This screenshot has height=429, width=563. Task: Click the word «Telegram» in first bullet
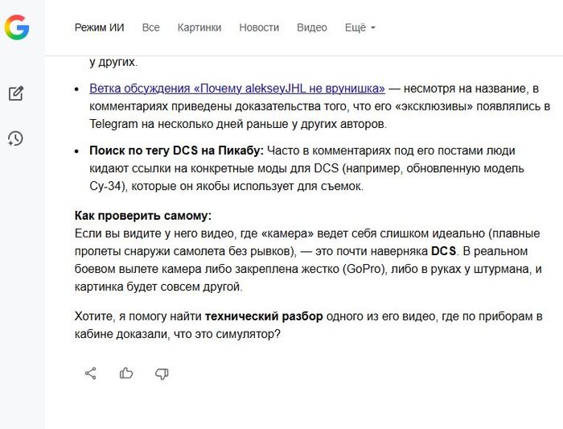(x=114, y=124)
